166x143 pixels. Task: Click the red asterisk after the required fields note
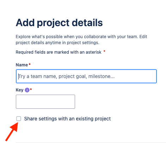pos(104,51)
